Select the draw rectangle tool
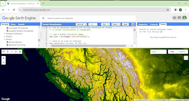The height and width of the screenshot is (101, 189). [20, 52]
